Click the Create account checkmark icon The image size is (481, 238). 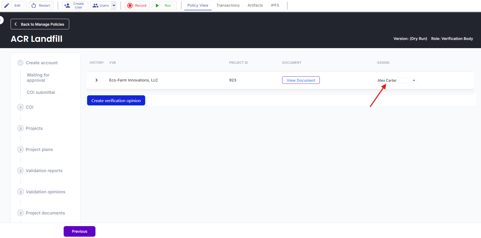coord(20,63)
